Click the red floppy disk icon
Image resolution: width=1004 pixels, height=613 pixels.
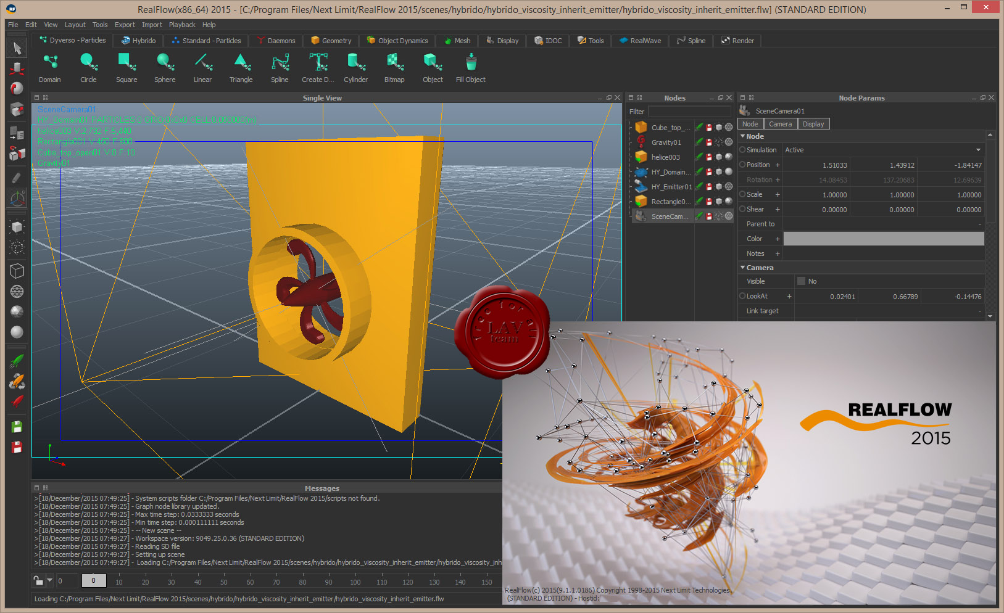(17, 447)
